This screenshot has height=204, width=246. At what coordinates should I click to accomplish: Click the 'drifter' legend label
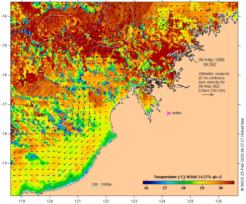(177, 113)
